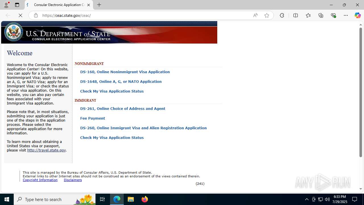Open the taskbar clock and date
This screenshot has height=205, width=364.
[340, 199]
